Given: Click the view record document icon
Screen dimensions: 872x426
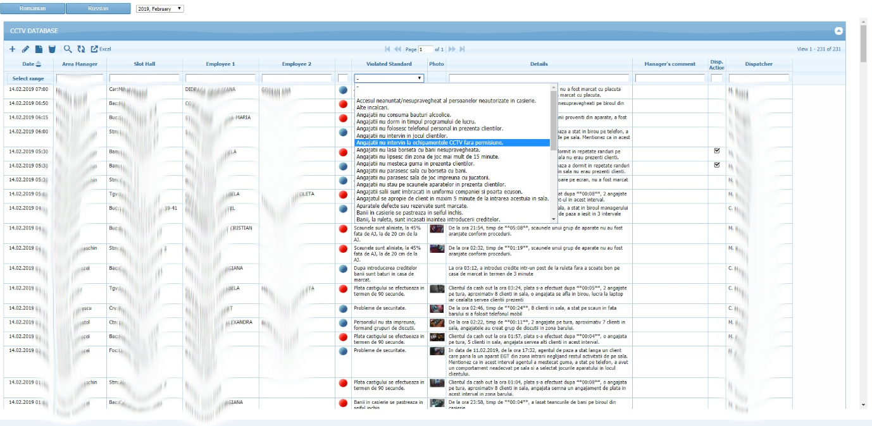Looking at the screenshot, I should point(39,49).
